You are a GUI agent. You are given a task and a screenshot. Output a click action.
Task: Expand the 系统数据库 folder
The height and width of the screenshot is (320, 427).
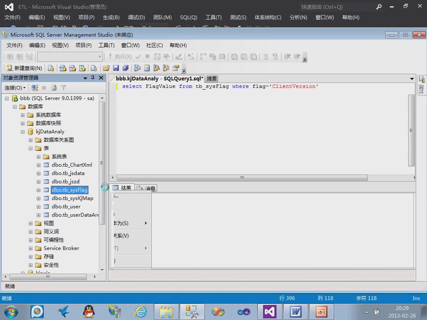coord(23,115)
